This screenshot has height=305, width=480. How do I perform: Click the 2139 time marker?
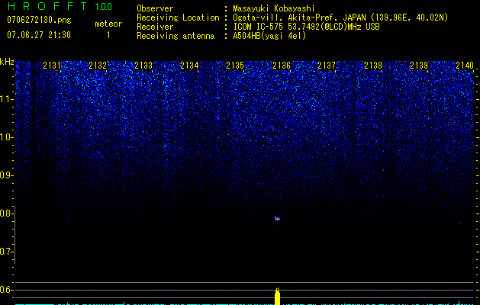click(419, 66)
